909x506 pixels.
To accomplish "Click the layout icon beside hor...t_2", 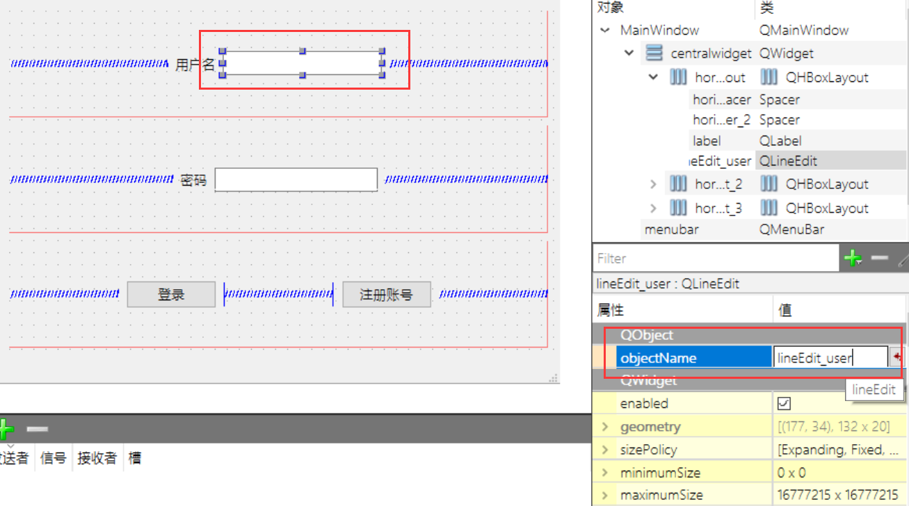I will pos(678,184).
